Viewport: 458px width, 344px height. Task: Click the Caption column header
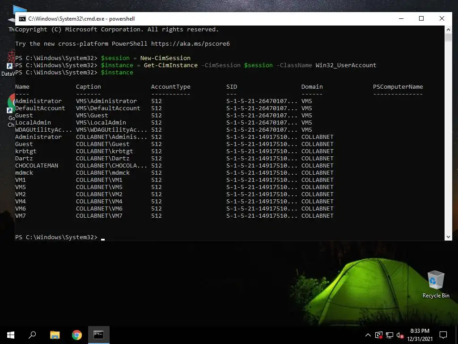tap(89, 87)
